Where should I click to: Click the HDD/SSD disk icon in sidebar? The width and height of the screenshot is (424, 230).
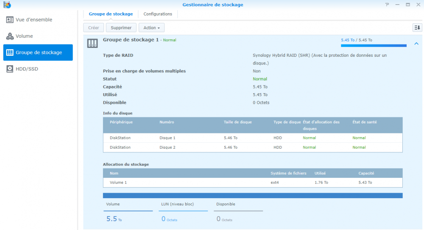pyautogui.click(x=10, y=69)
